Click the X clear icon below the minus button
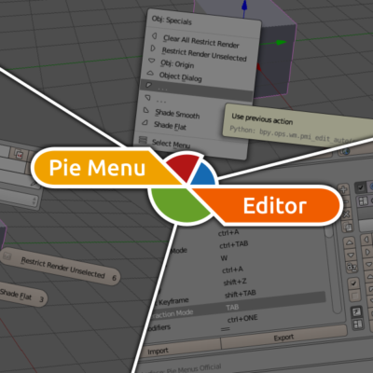The image size is (373, 373). (346, 214)
